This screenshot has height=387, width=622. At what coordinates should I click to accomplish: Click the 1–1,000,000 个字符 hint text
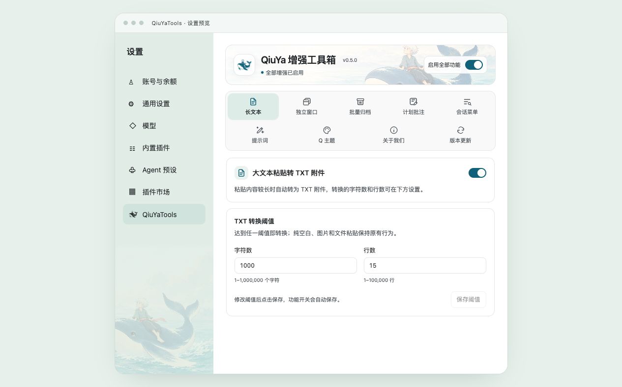tap(257, 280)
